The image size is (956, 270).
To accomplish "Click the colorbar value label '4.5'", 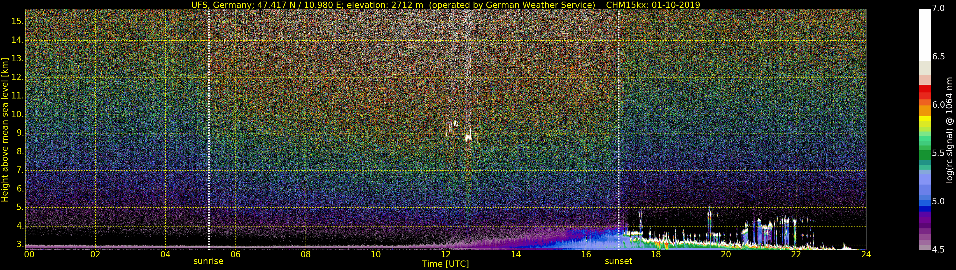I will pyautogui.click(x=938, y=250).
